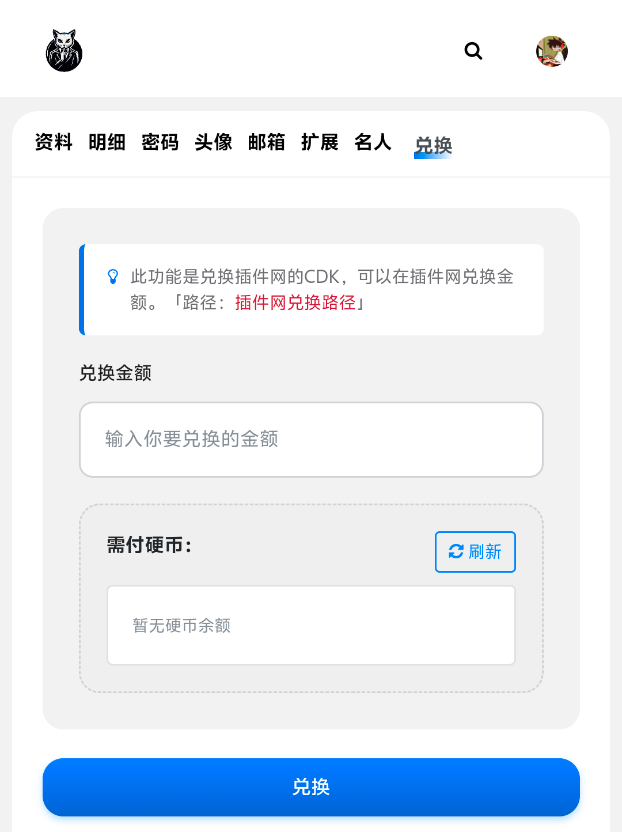Image resolution: width=622 pixels, height=832 pixels.
Task: Click the 需付硬币 label
Action: pyautogui.click(x=149, y=545)
